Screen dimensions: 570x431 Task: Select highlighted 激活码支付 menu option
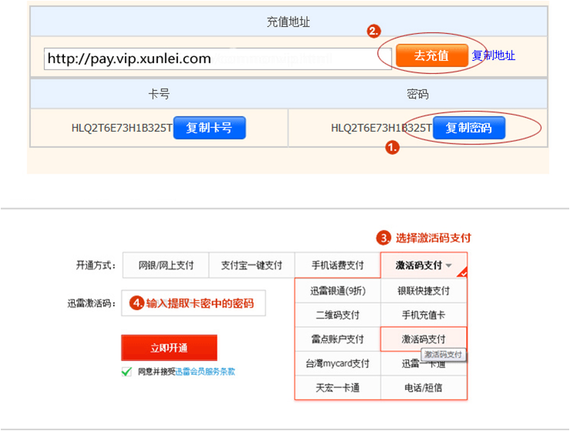click(423, 339)
